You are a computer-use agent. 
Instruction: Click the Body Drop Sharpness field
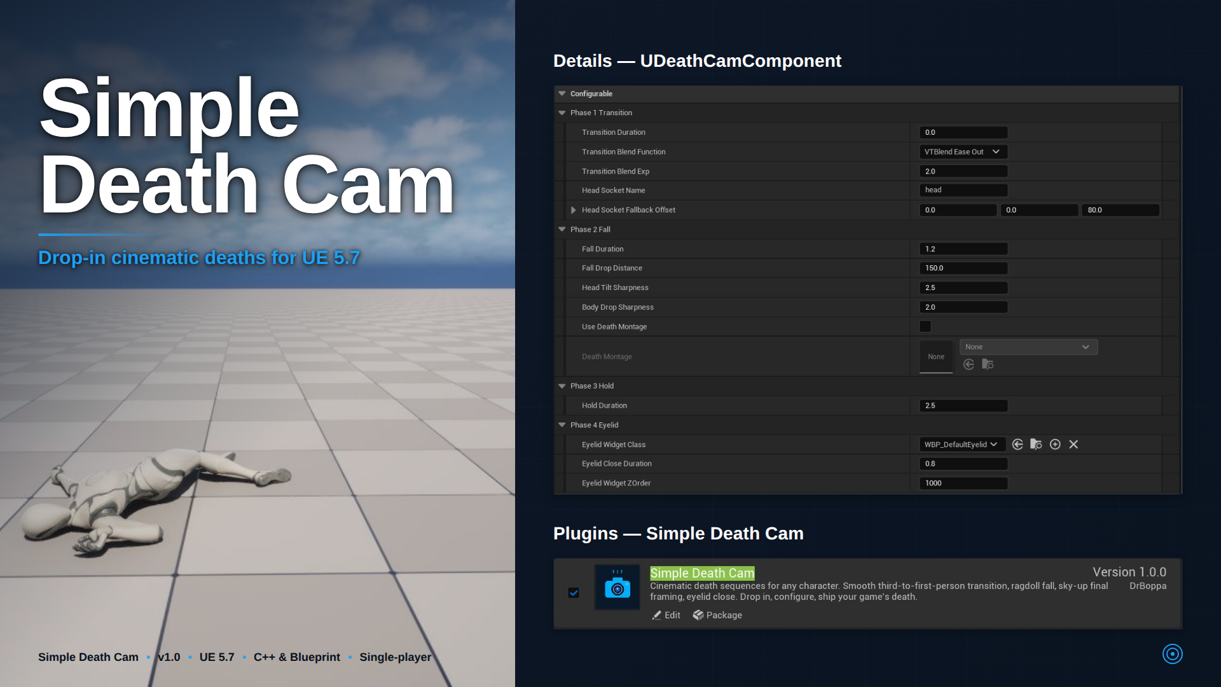pyautogui.click(x=963, y=307)
